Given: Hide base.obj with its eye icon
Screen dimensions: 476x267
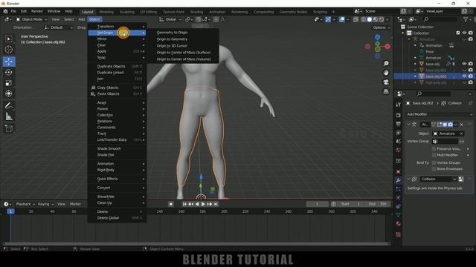Looking at the screenshot, I should (464, 64).
